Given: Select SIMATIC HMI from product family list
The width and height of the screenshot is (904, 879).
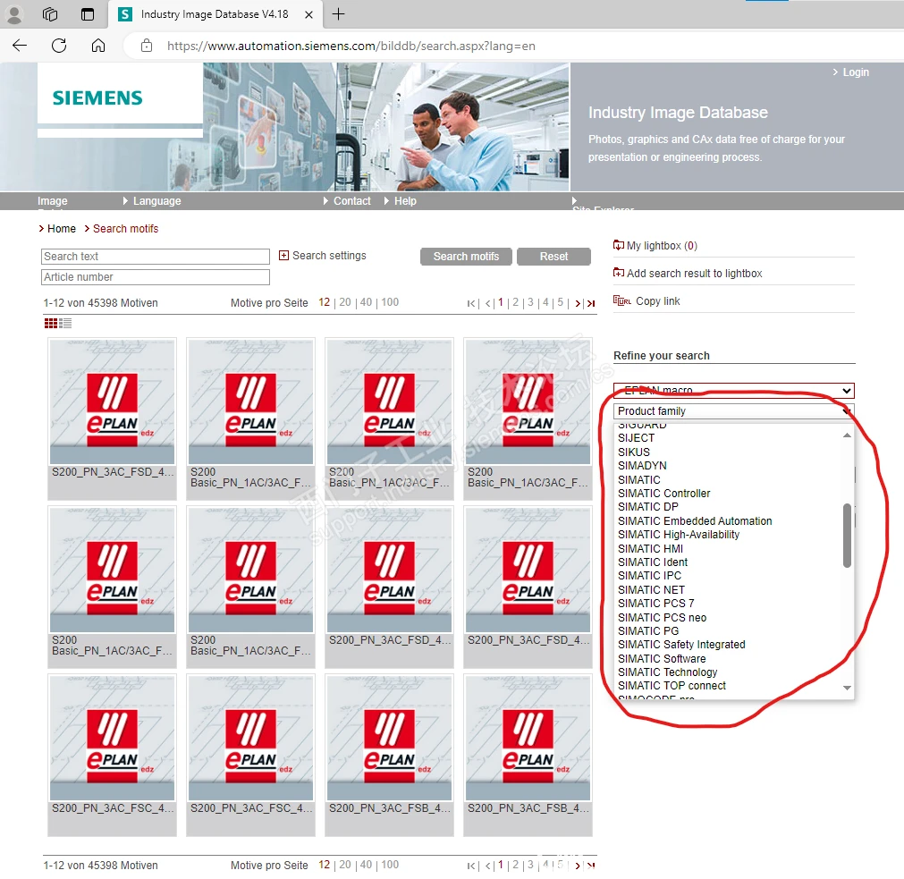Looking at the screenshot, I should point(650,549).
